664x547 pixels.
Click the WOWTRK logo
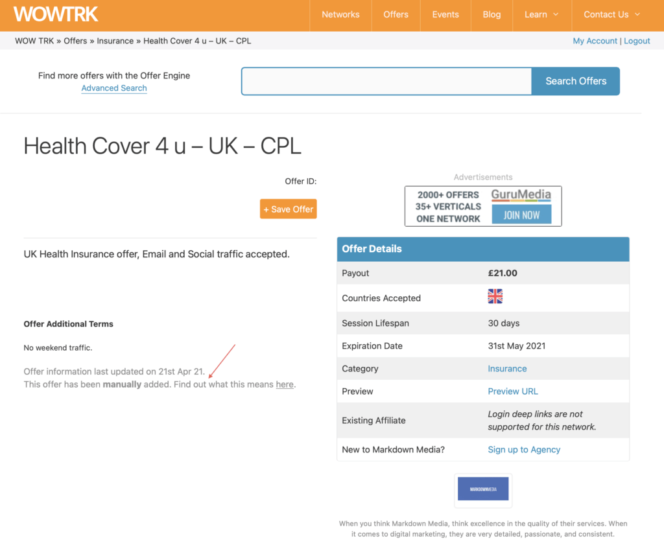point(56,14)
